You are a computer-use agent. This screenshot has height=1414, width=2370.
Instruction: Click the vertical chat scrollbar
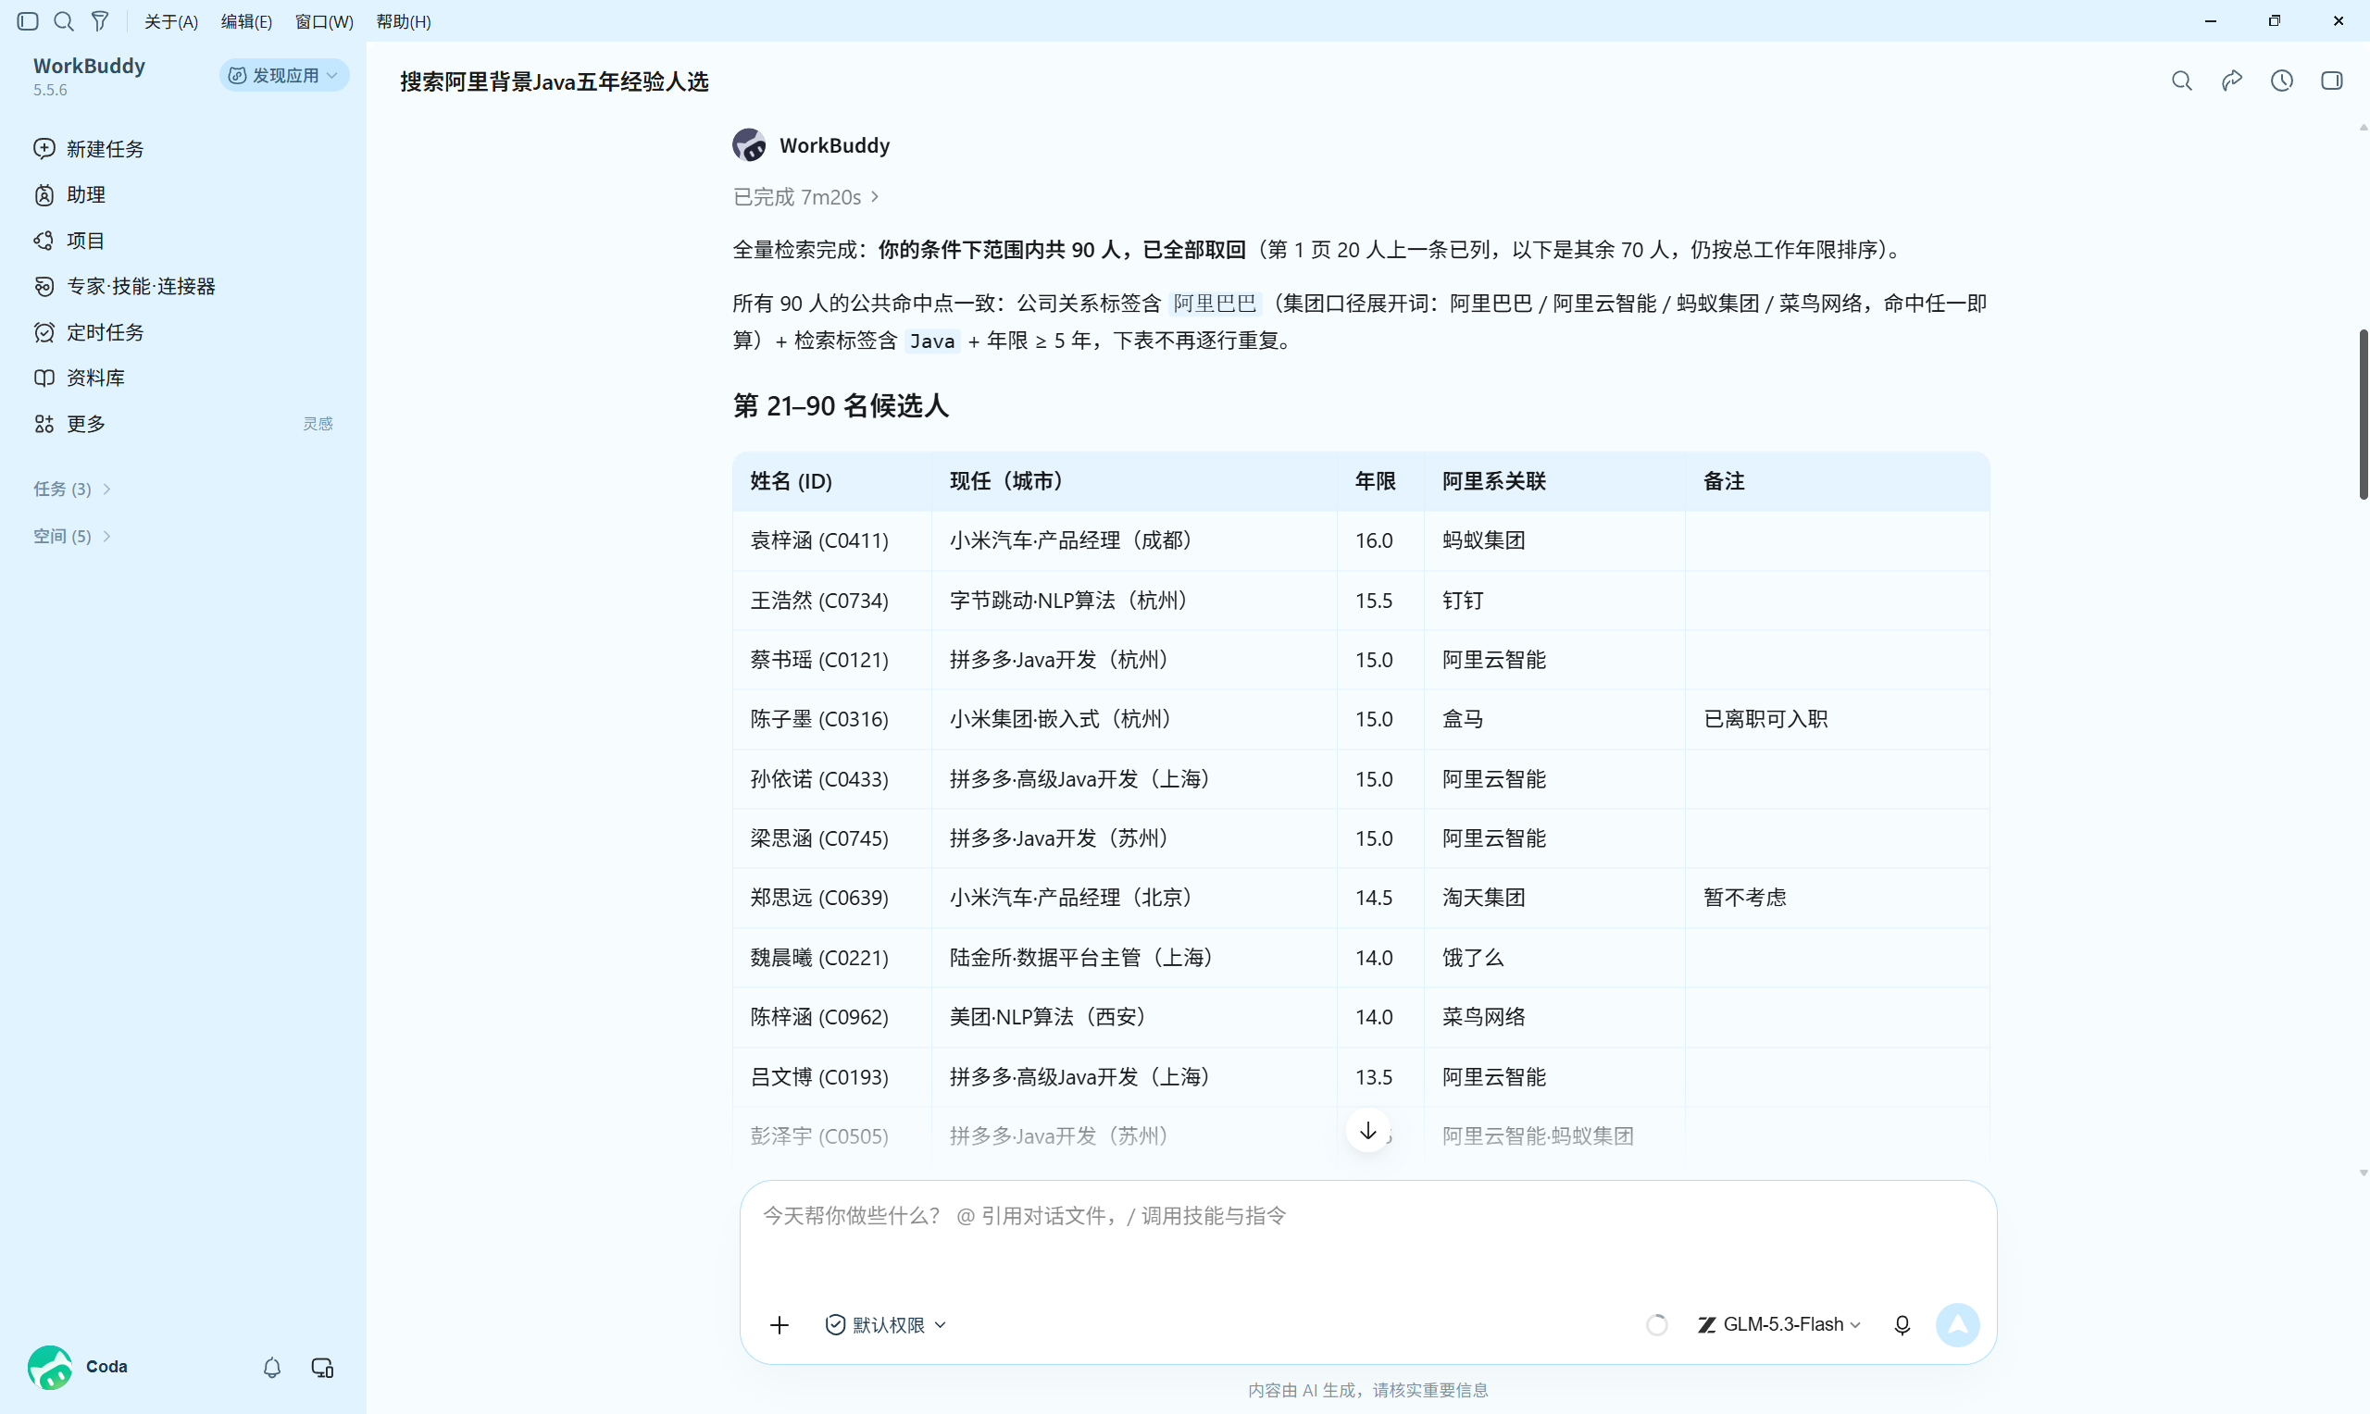point(2364,415)
